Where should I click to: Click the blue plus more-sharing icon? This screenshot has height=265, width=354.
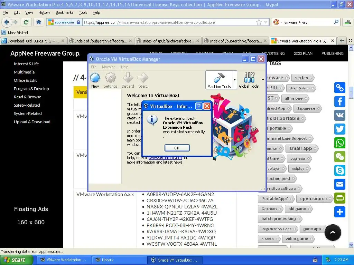pos(340,212)
